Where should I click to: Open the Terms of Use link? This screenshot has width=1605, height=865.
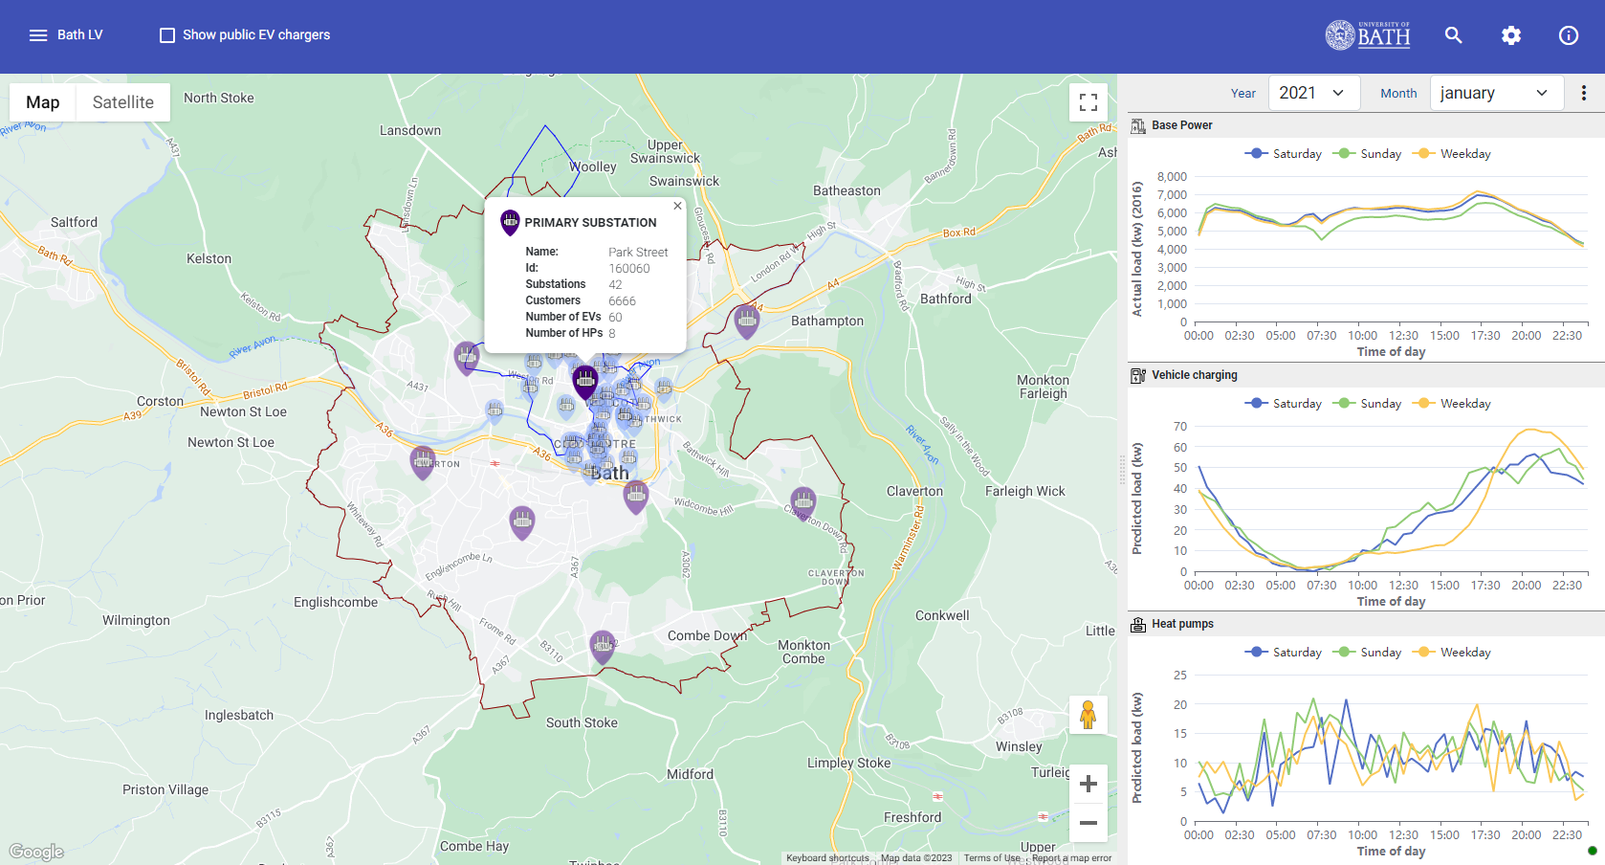click(991, 858)
